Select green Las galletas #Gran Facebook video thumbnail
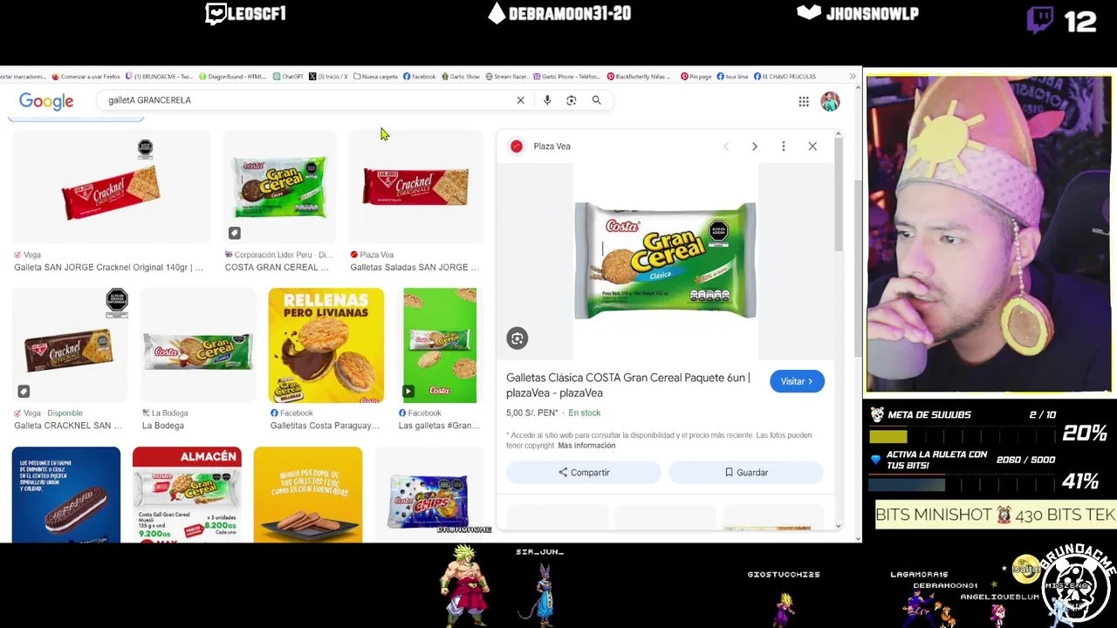 440,345
